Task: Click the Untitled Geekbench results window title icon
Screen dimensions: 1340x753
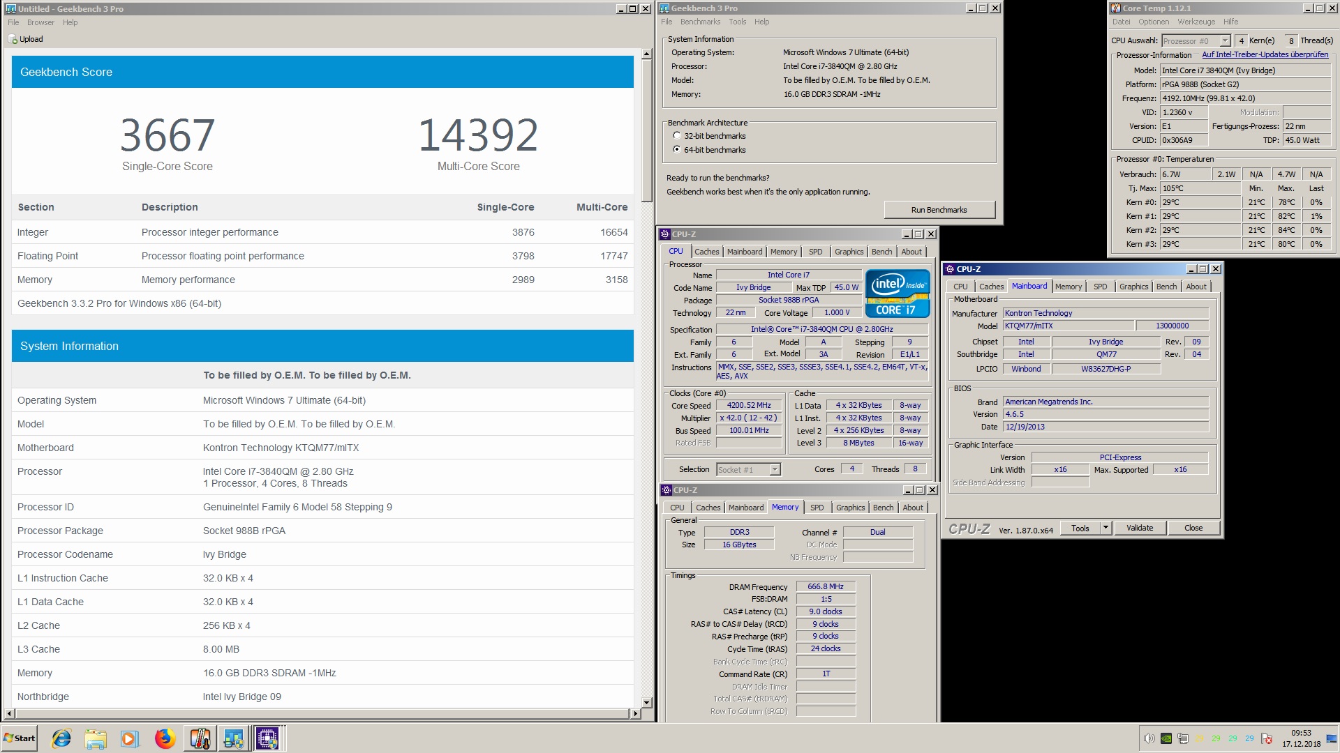Action: [10, 9]
